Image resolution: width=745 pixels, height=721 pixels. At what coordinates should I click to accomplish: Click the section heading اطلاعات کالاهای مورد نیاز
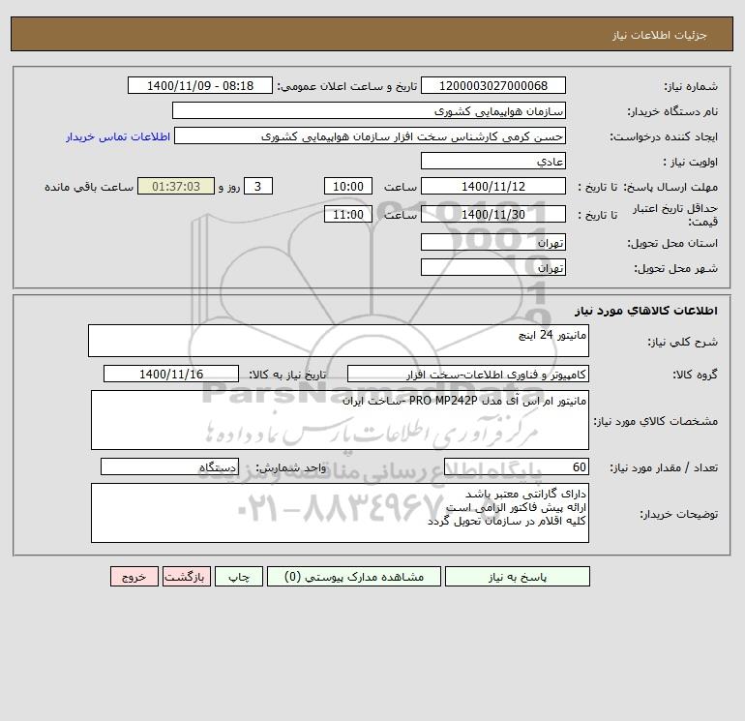(x=645, y=311)
